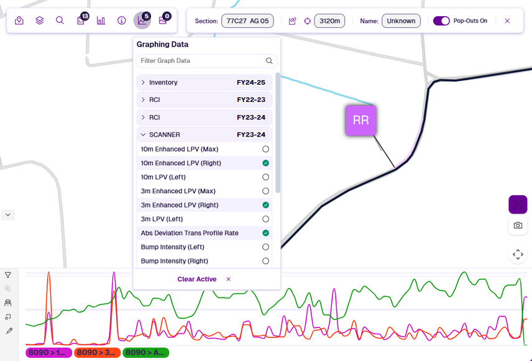The width and height of the screenshot is (532, 361).
Task: Toggle the graphing data icon with badge 5
Action: [x=142, y=21]
